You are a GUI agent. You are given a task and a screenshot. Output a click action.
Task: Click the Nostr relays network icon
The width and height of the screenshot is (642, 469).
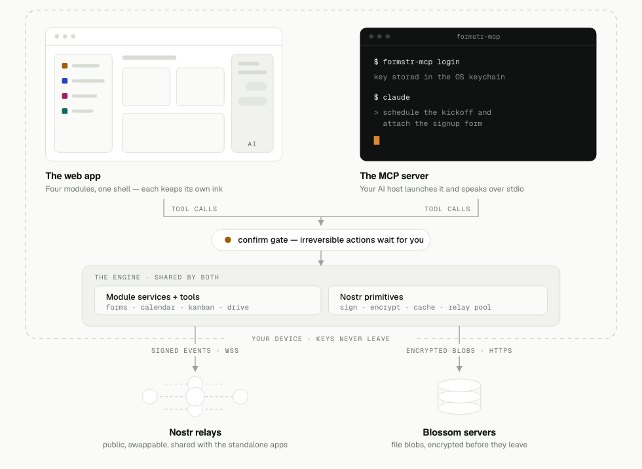click(x=195, y=396)
